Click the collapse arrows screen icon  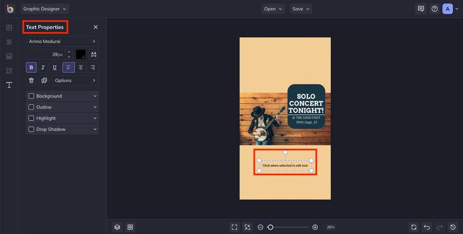coord(248,227)
